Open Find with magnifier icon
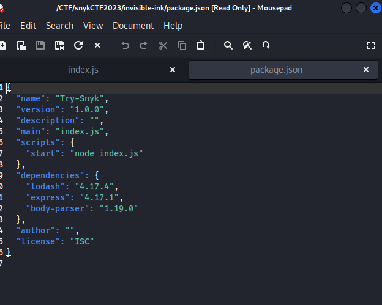This screenshot has width=382, height=305. click(228, 45)
